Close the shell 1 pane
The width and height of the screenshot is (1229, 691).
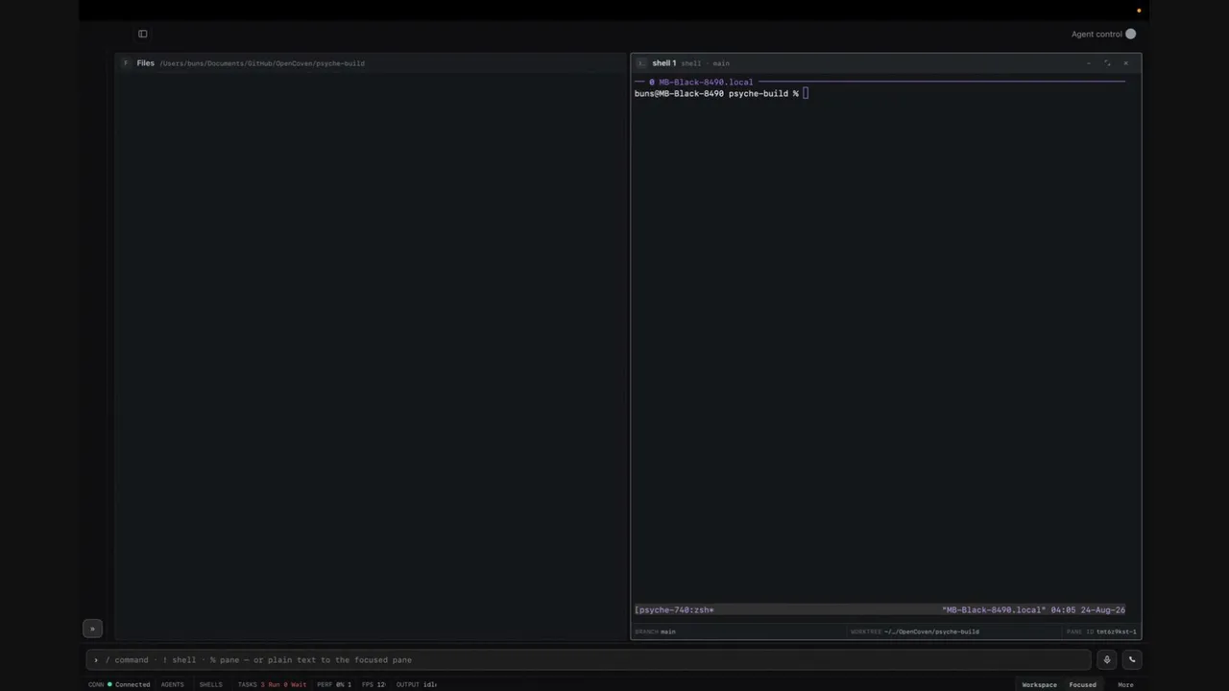1125,63
